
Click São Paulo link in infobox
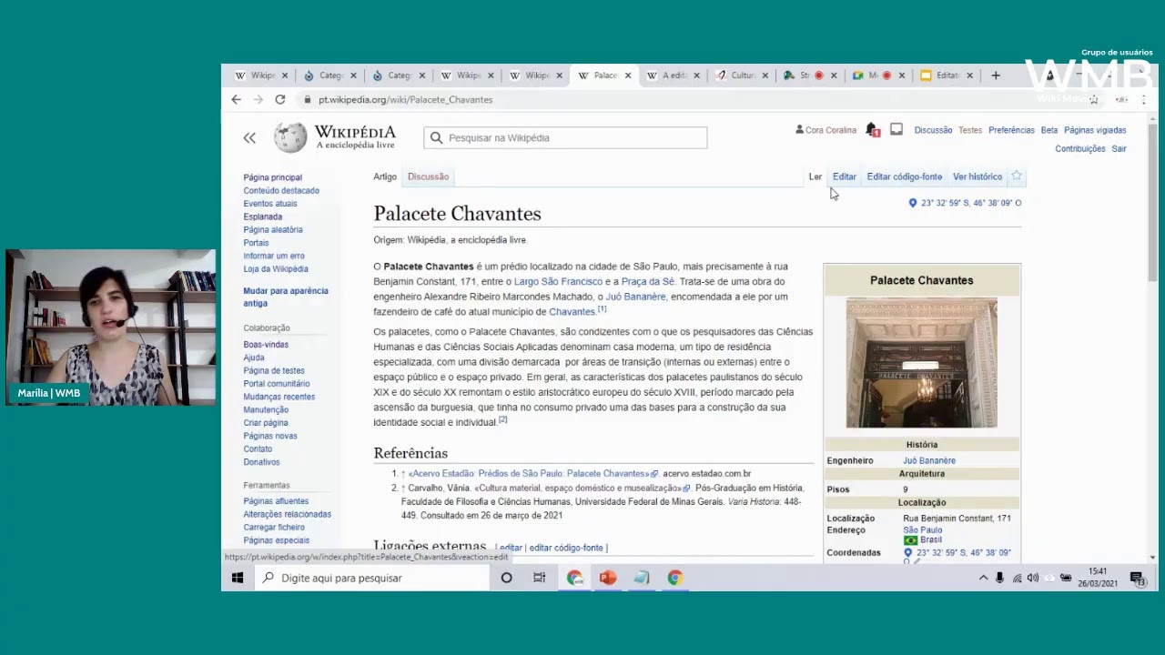tap(922, 530)
